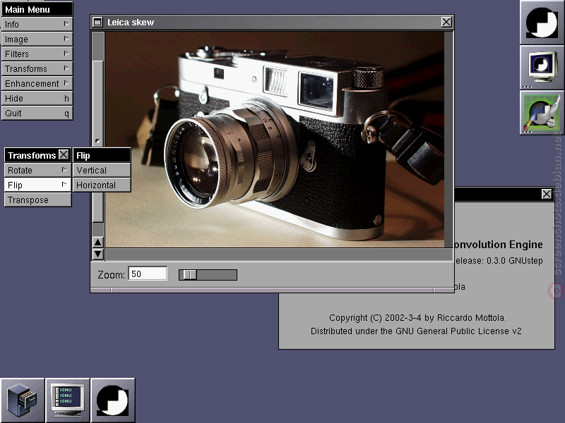Expand the Rotate submenu

click(37, 170)
